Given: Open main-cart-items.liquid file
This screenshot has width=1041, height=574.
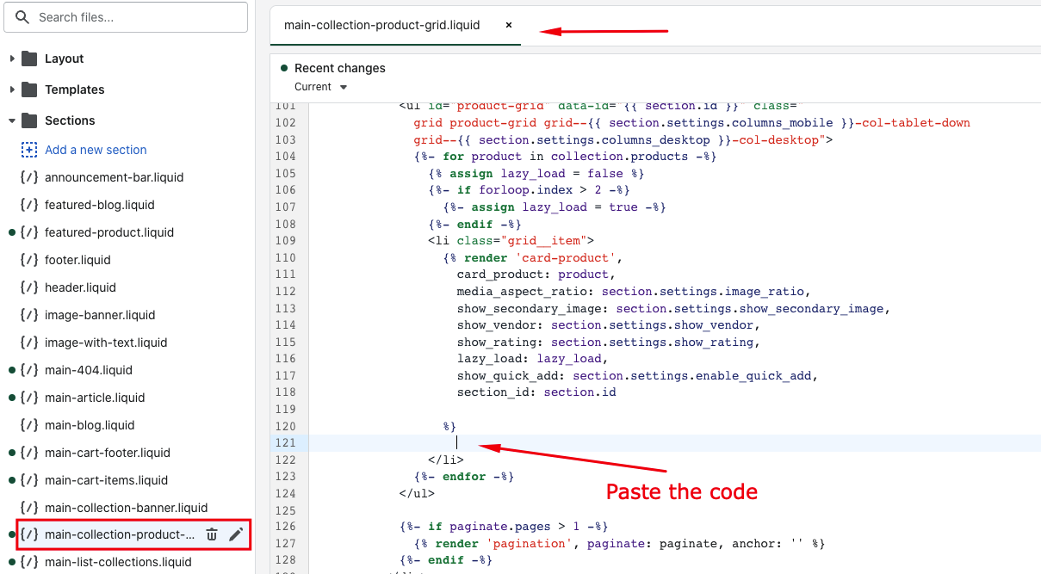Looking at the screenshot, I should click(106, 480).
